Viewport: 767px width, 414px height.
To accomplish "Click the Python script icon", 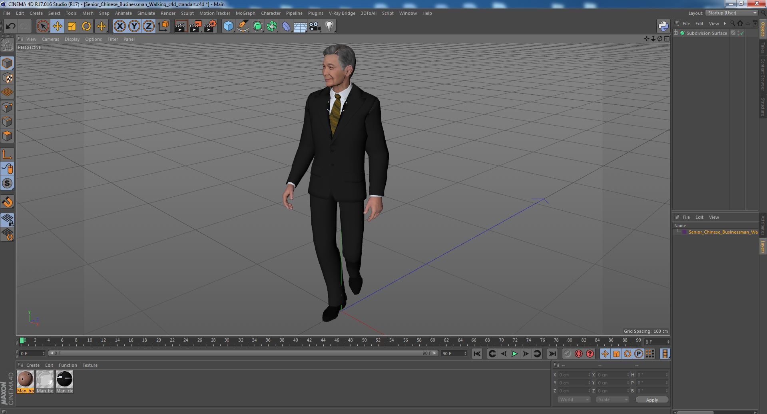I will tap(663, 26).
